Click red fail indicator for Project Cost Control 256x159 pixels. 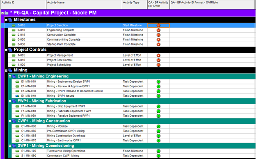(x=158, y=60)
